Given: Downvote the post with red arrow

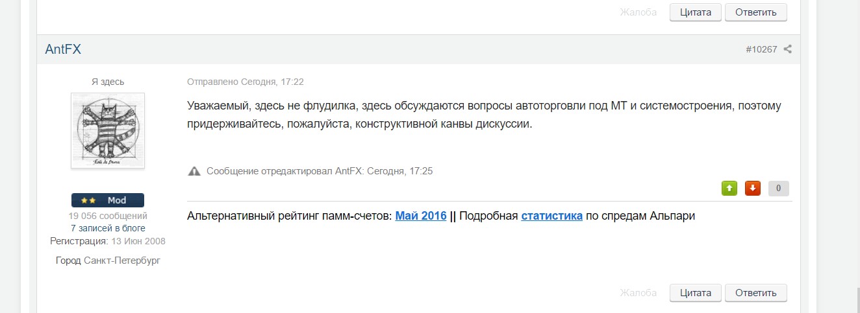Looking at the screenshot, I should (x=753, y=189).
